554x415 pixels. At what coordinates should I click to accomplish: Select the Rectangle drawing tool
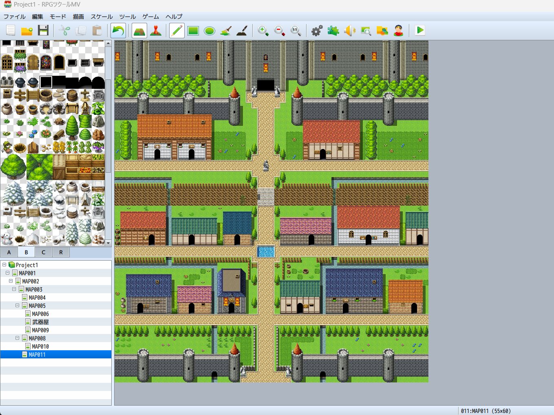[193, 31]
